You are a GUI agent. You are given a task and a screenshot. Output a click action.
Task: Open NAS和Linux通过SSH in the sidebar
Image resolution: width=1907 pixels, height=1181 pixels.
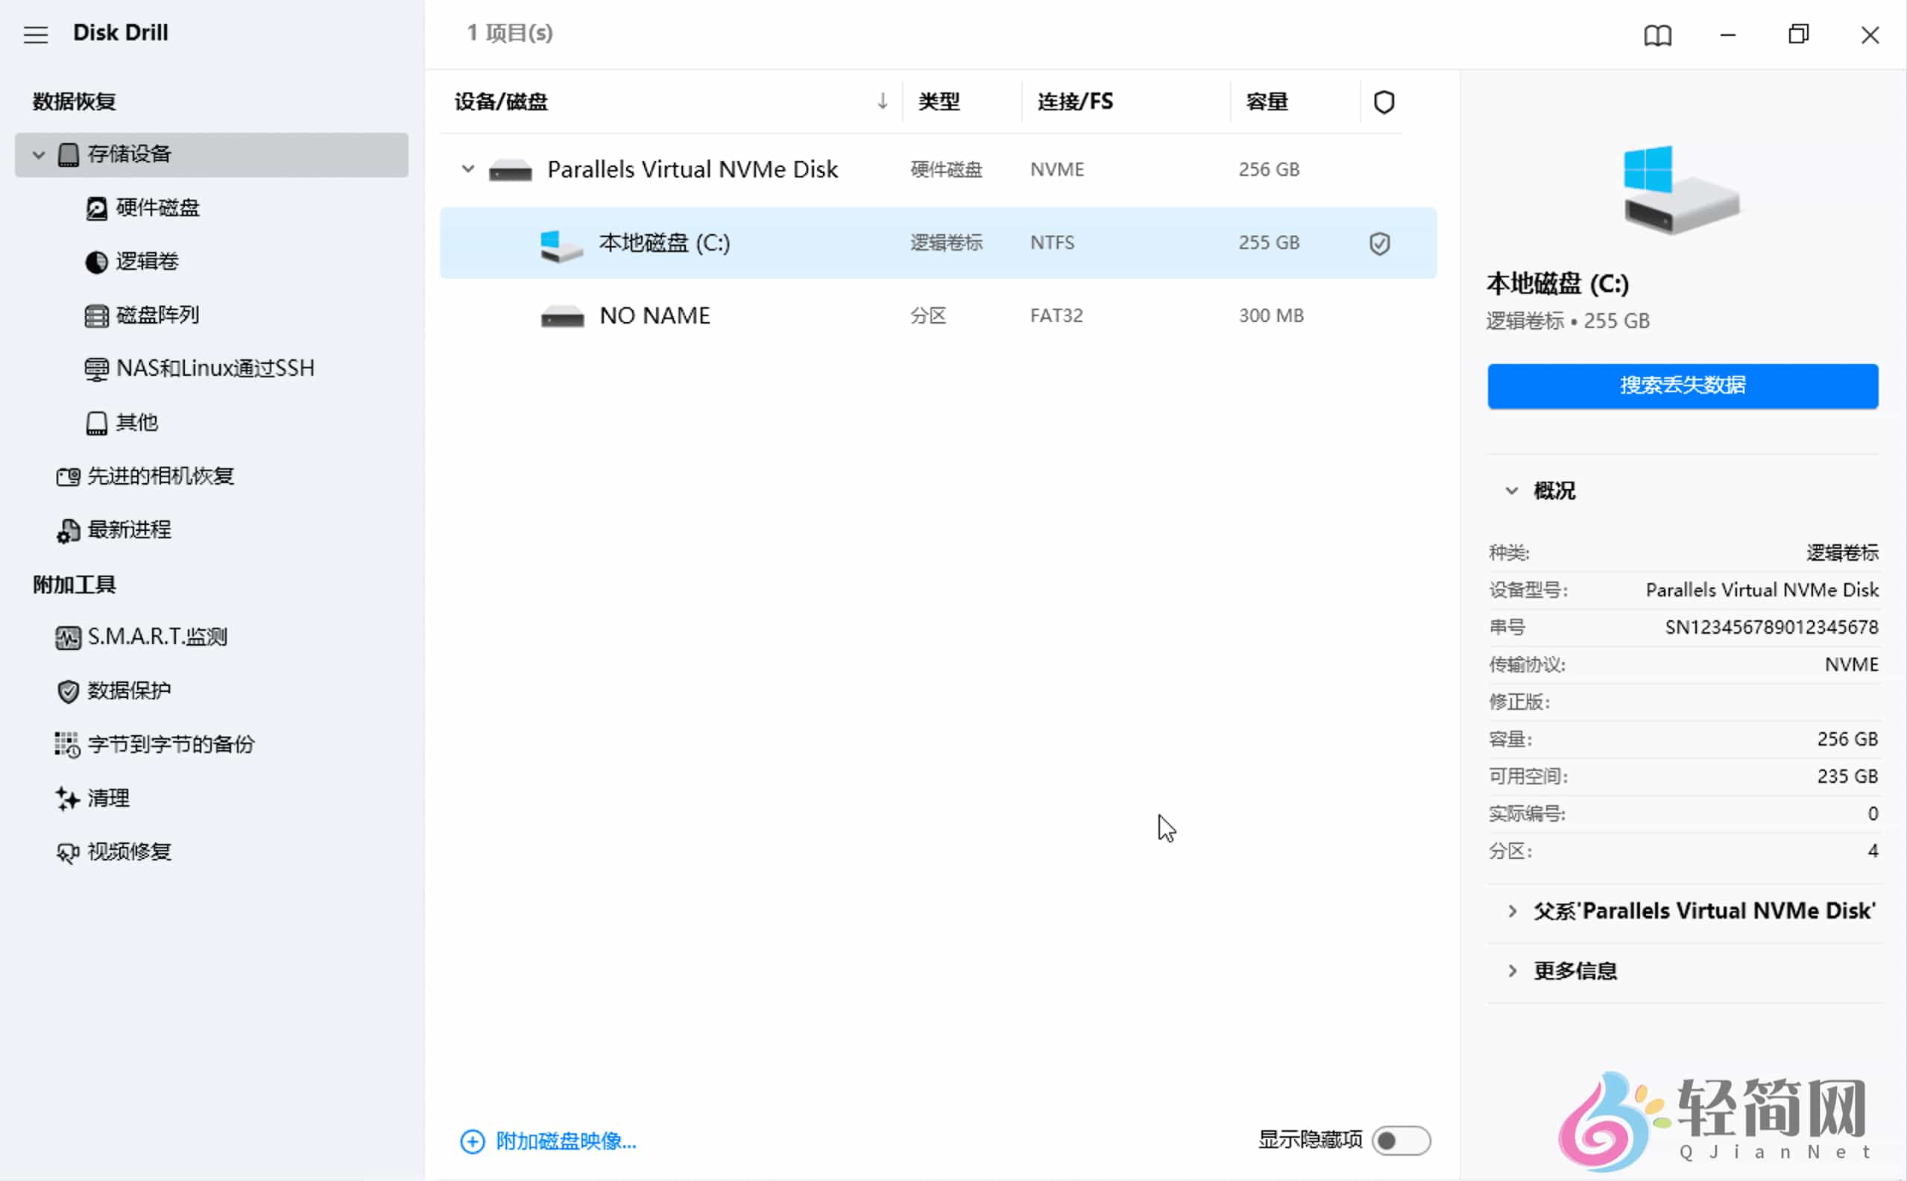215,368
